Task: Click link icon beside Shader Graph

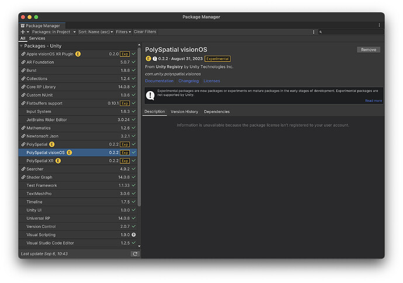Action: pos(23,177)
